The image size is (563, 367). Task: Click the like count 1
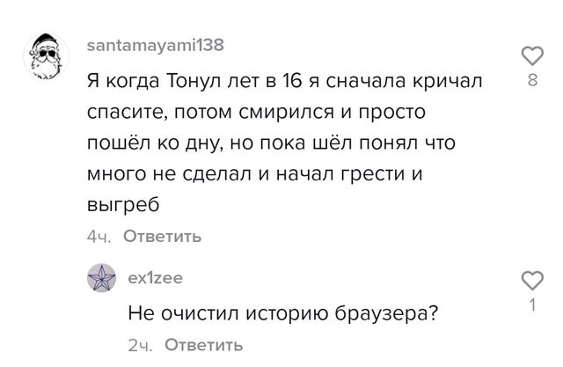pos(532,305)
